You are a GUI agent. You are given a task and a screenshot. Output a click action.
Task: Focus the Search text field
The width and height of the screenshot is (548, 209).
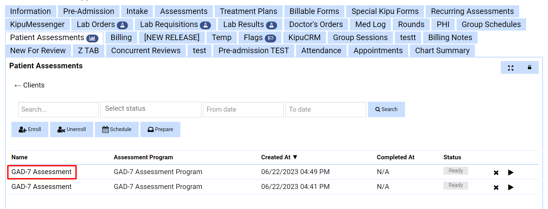[x=58, y=109]
